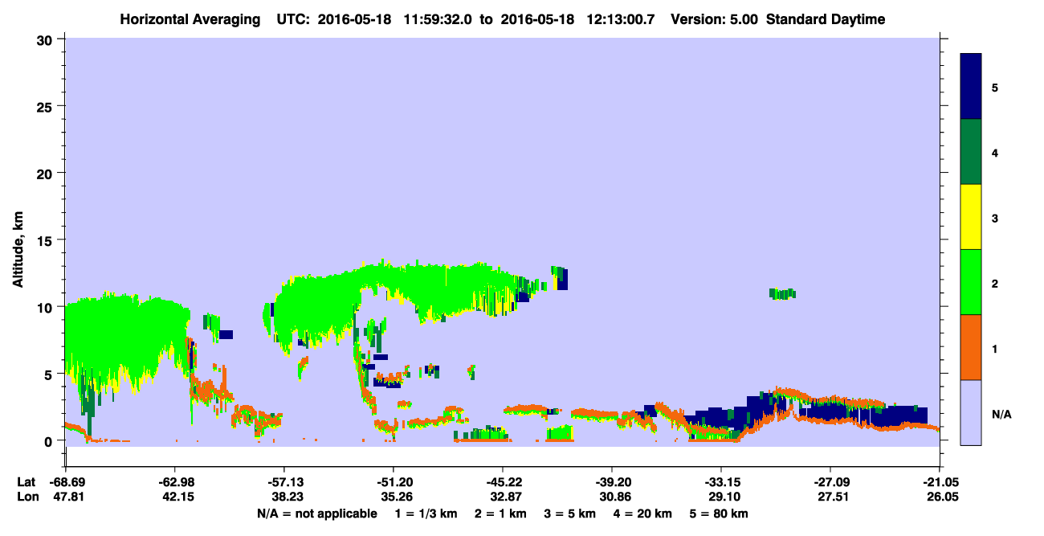
Task: Click the latitude value -21.05
Action: click(939, 481)
